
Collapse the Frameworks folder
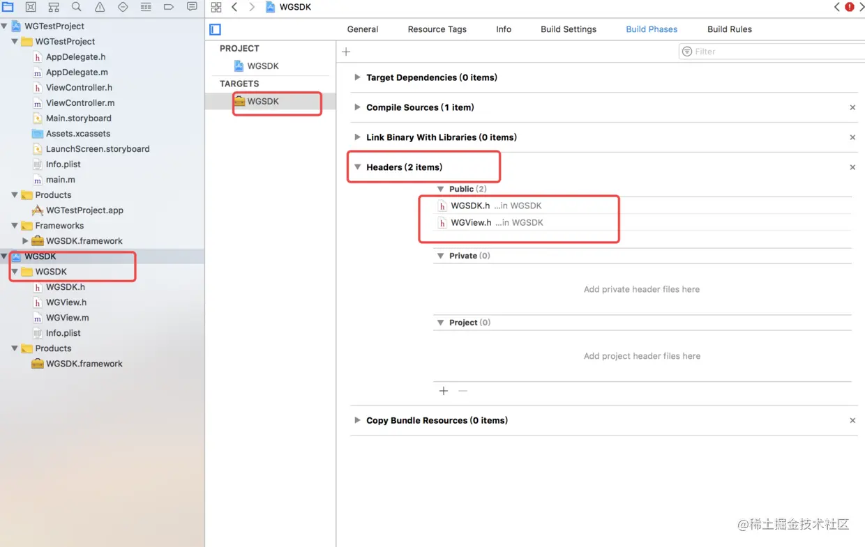point(15,226)
